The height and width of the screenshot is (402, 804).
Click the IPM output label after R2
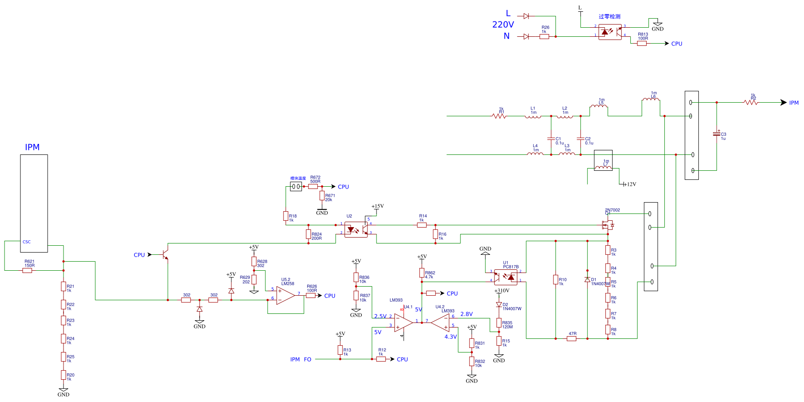pos(794,103)
